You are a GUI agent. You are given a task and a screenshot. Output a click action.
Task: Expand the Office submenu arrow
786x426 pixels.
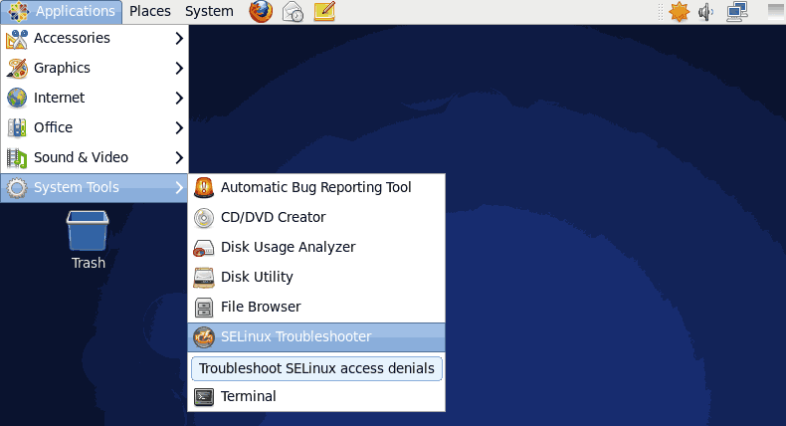179,127
